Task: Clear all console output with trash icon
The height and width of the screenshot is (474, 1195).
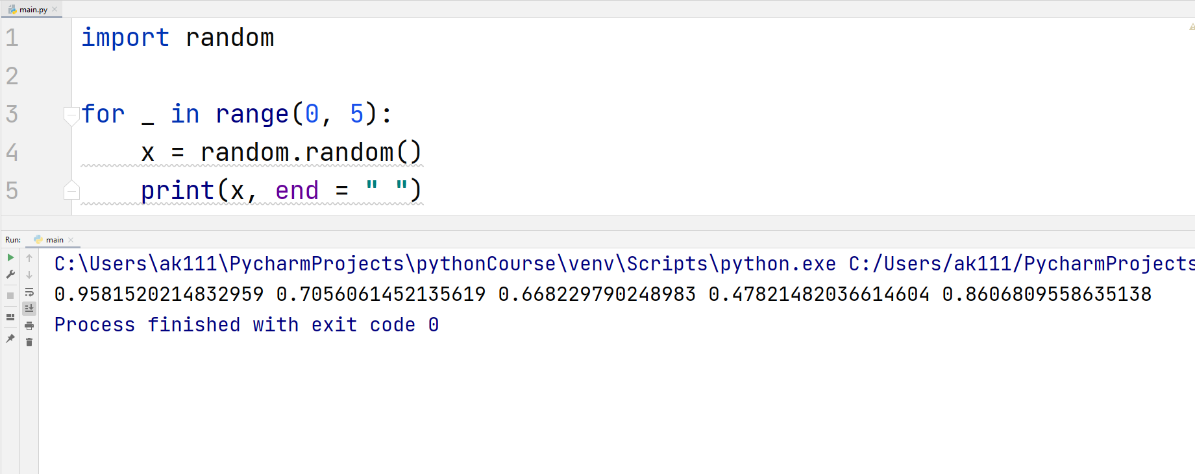Action: point(29,341)
